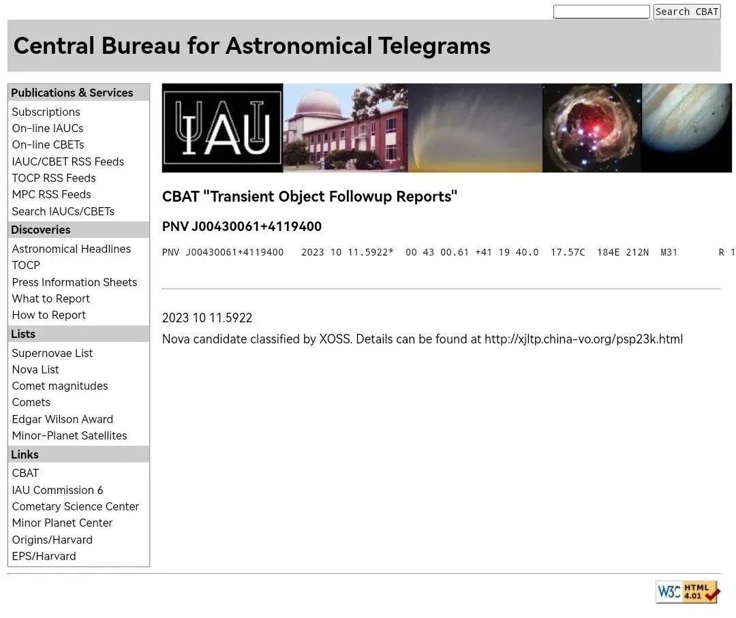This screenshot has width=736, height=618.
Task: Click the date 2023 10 11.5922 above note
Action: (207, 318)
